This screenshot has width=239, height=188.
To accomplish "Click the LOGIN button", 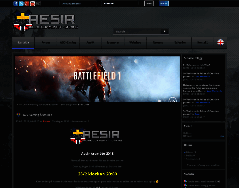I will tap(149, 3).
